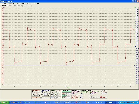Click the red trigger edge icon in trigger panel
This screenshot has width=139, height=104.
point(63,93)
